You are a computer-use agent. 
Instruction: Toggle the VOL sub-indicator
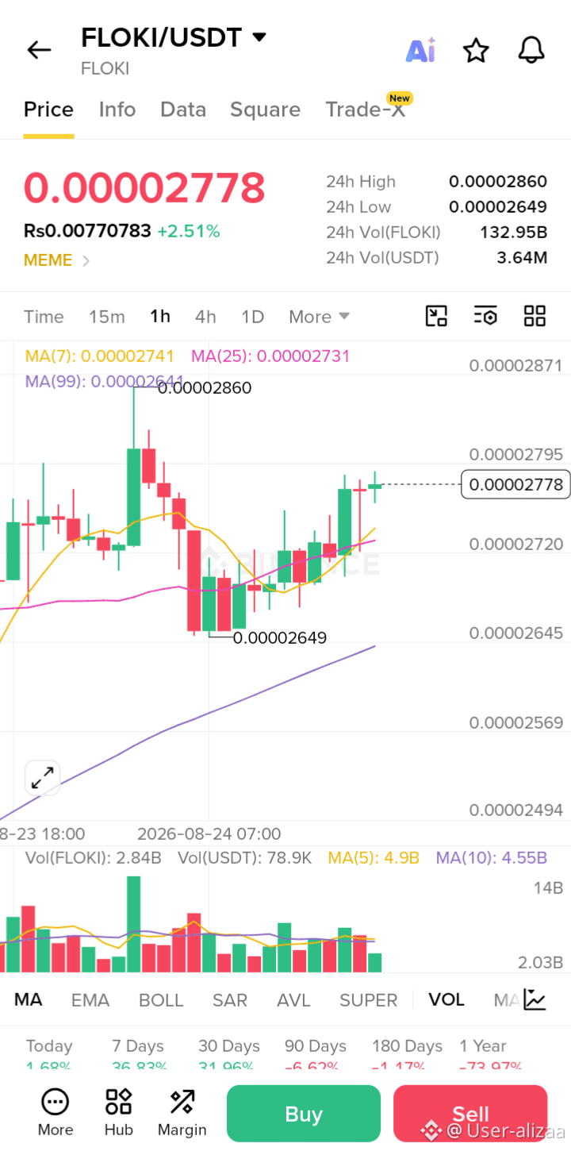point(446,1000)
